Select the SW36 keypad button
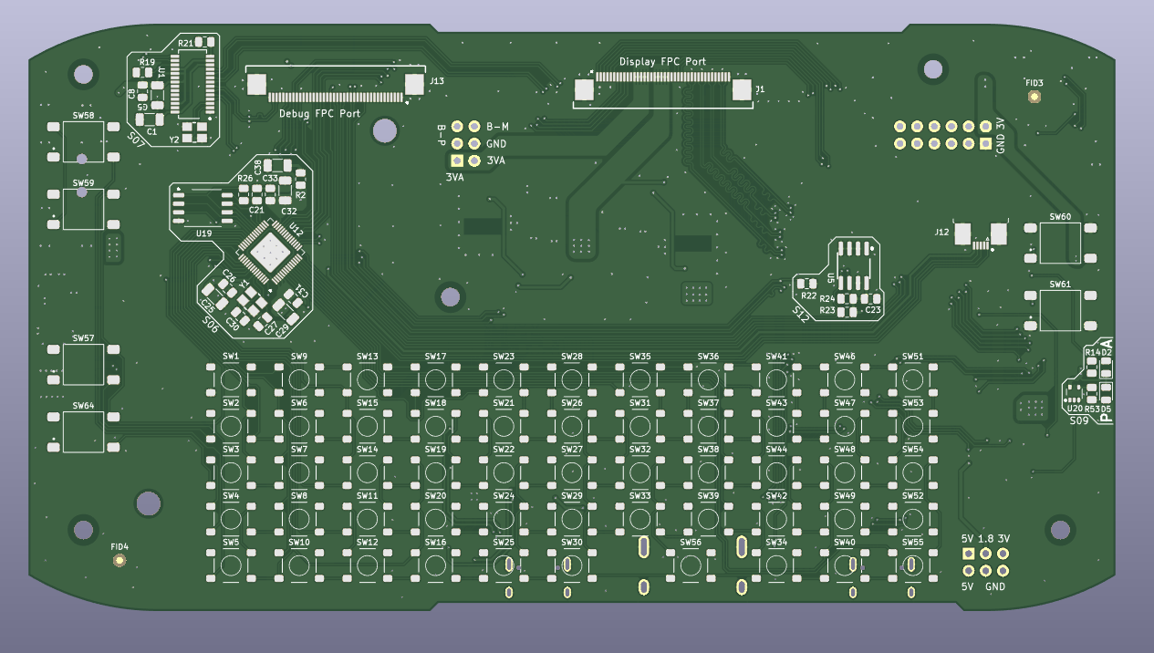The image size is (1154, 653). coord(708,379)
